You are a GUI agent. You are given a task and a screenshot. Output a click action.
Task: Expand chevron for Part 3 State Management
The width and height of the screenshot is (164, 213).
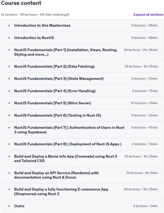[x=9, y=79]
